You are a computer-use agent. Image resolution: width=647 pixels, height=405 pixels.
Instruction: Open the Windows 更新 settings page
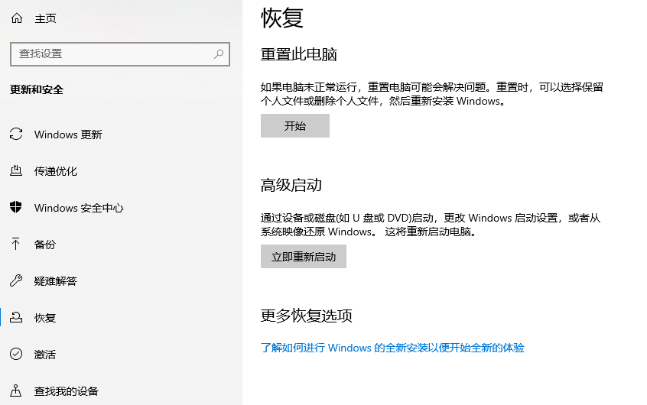[68, 134]
